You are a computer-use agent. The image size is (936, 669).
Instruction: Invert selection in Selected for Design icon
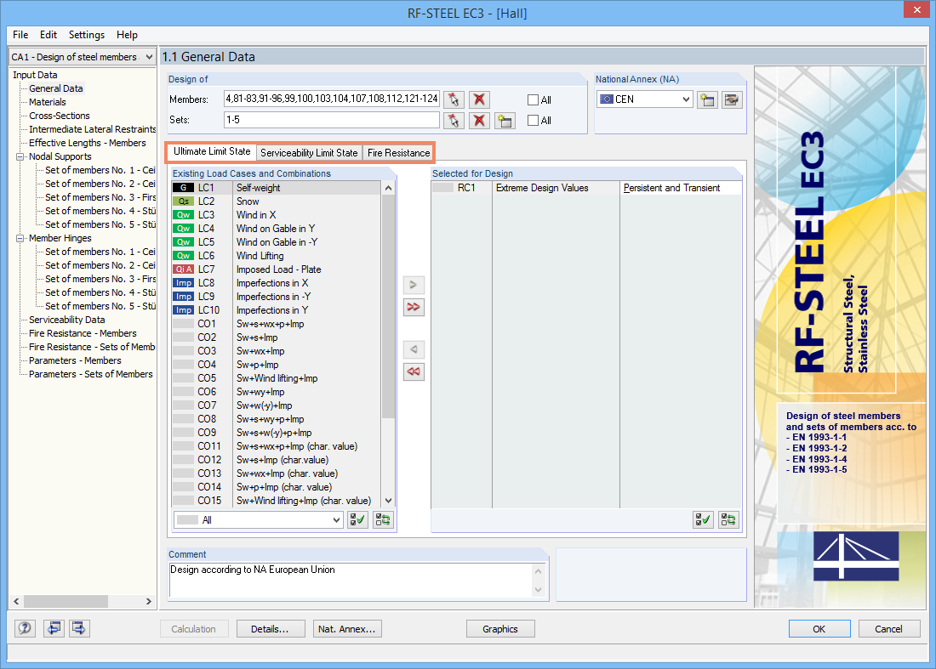point(728,520)
